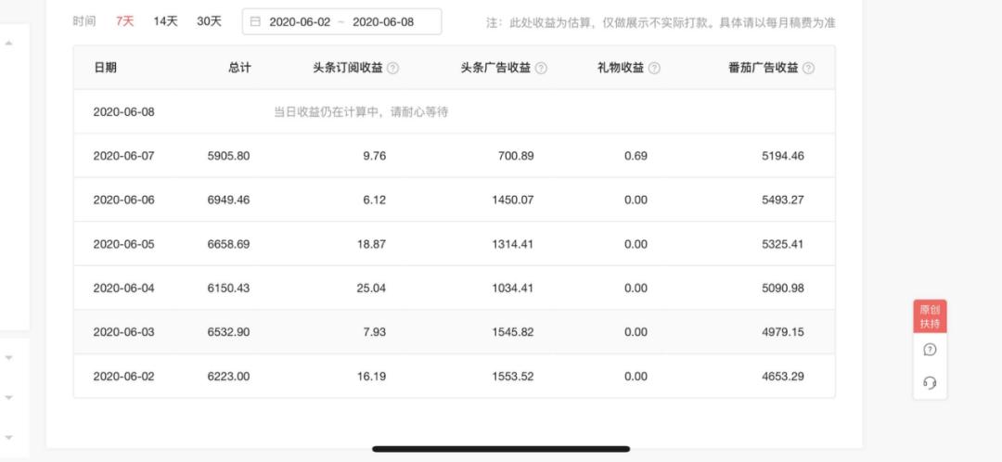Viewport: 1002px width, 462px height.
Task: Select date cell 2020-06-05
Action: click(x=124, y=244)
